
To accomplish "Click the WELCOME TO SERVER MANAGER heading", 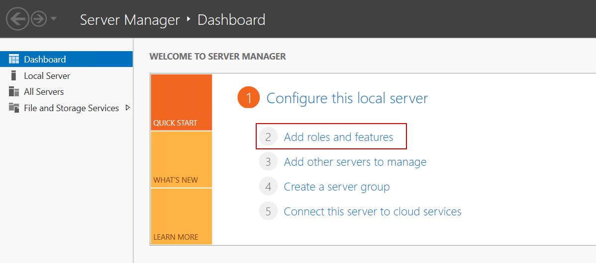I will click(x=218, y=57).
